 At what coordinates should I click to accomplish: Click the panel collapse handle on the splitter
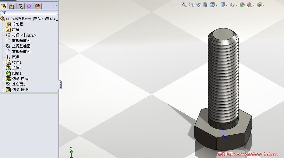(x=60, y=85)
